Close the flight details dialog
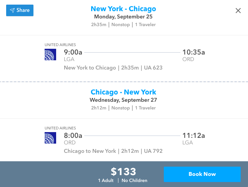Viewport: 248px width, 187px height. coord(238,10)
